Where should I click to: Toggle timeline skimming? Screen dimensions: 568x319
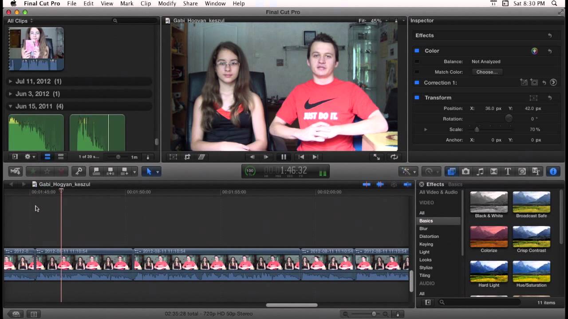(367, 184)
